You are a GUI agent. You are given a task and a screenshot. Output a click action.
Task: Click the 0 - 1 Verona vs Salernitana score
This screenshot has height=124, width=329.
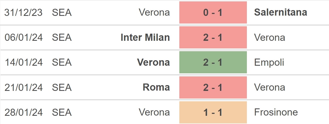213,13
